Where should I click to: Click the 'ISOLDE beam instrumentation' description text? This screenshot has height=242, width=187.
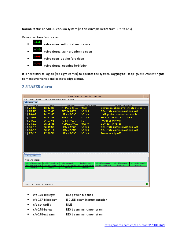(x=86, y=200)
